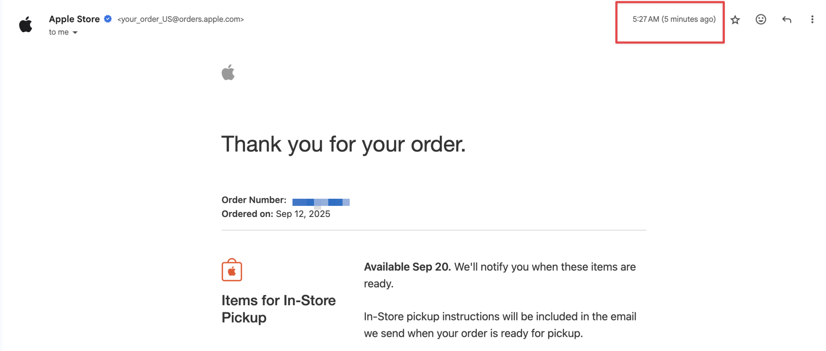Add an emoji reaction to the email
Screen dimensions: 826x351
pyautogui.click(x=761, y=19)
